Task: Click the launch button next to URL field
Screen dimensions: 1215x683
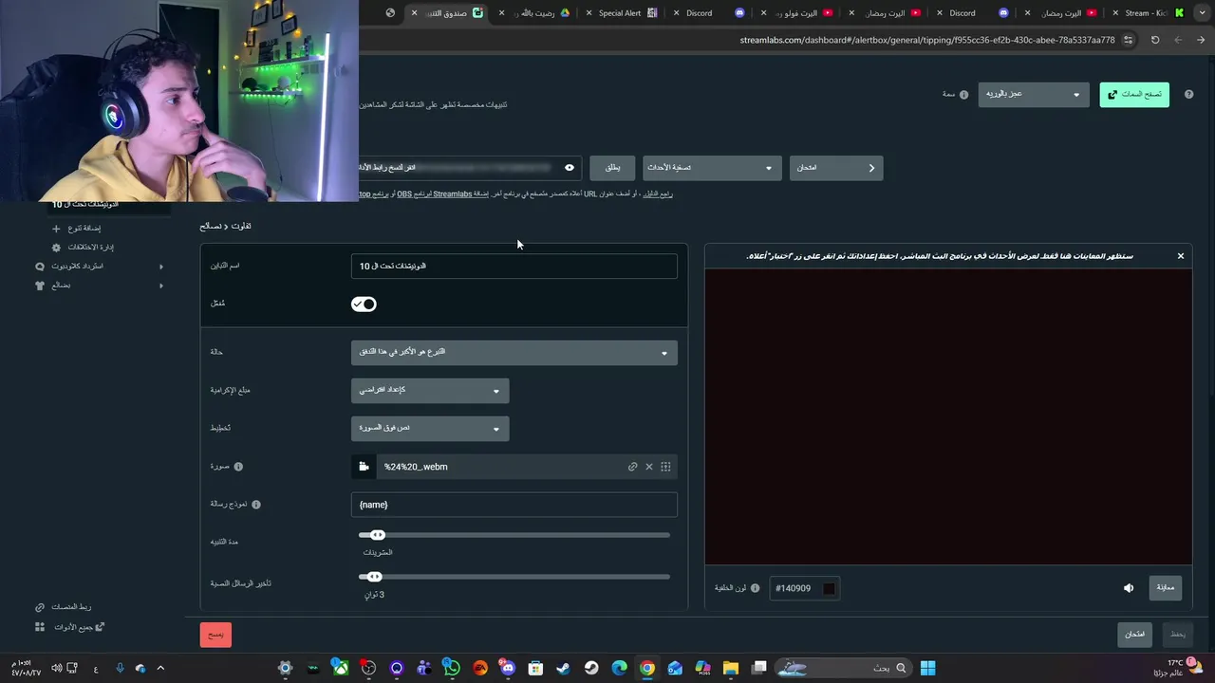Action: pyautogui.click(x=612, y=168)
